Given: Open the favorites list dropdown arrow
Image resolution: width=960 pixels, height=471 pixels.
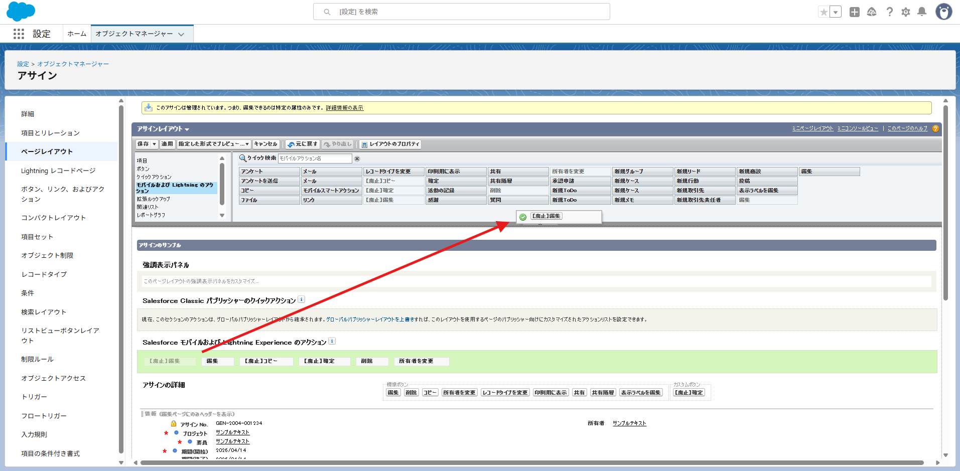Looking at the screenshot, I should [x=836, y=12].
